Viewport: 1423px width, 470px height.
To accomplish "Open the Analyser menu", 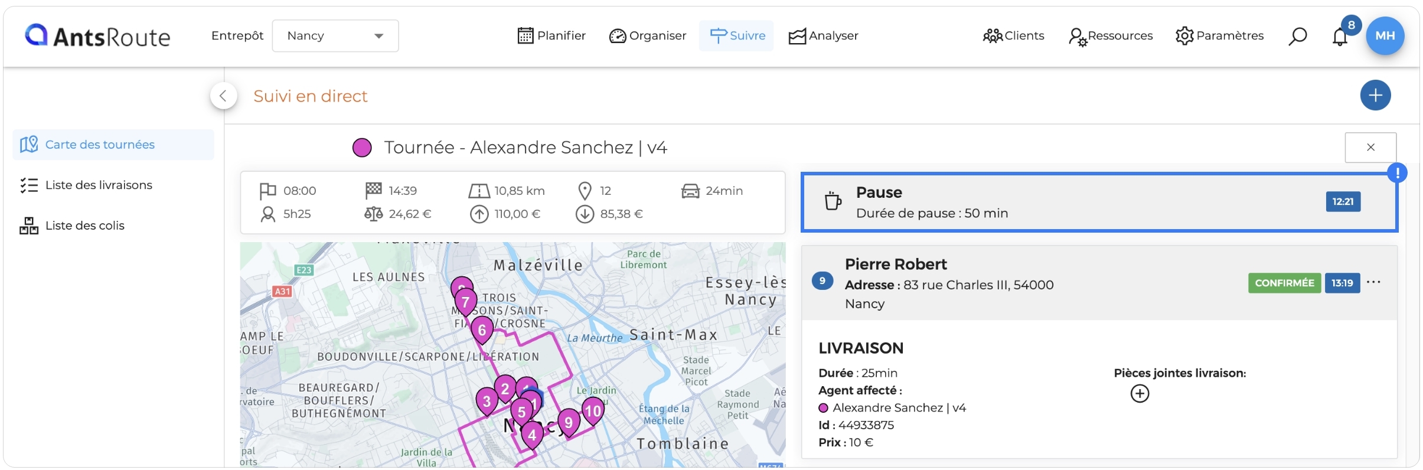I will tap(824, 35).
